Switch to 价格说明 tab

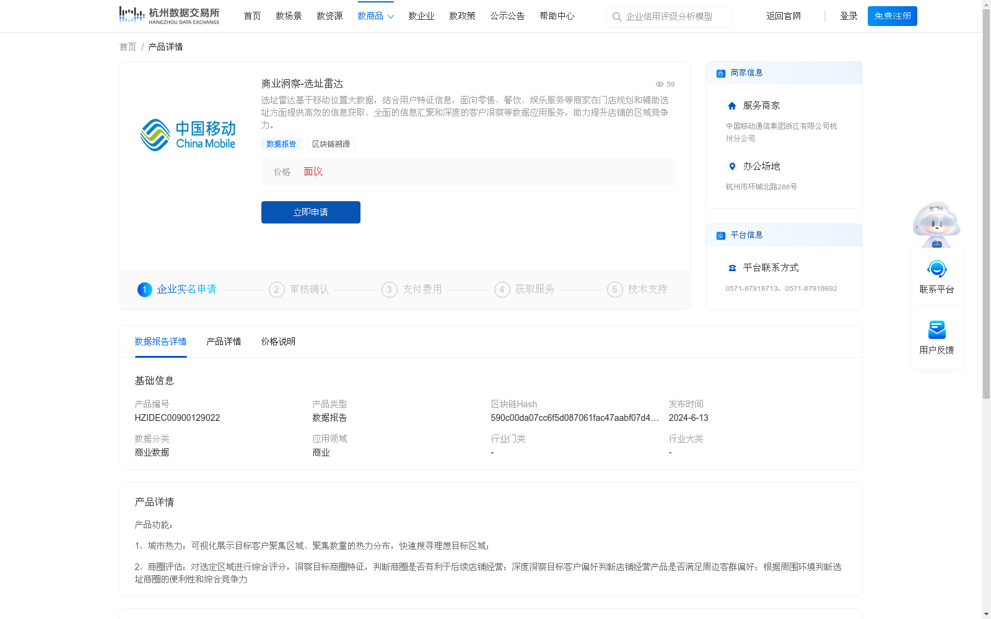tap(278, 342)
